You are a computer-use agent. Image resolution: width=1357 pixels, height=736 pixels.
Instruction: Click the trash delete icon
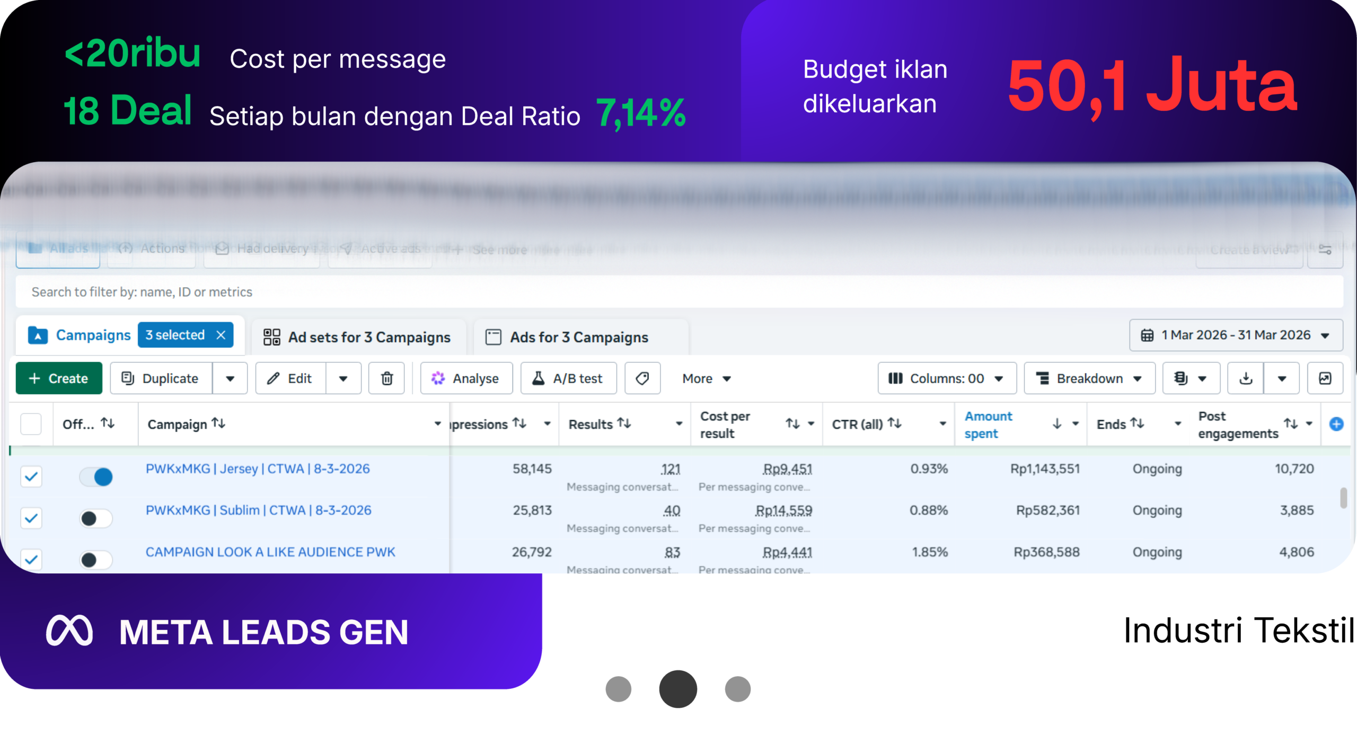pyautogui.click(x=387, y=378)
